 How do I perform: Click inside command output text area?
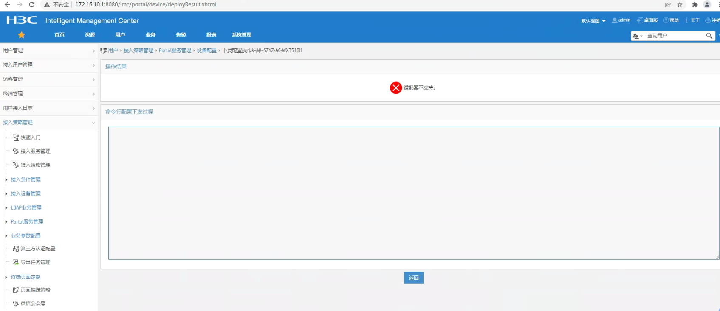(x=414, y=193)
